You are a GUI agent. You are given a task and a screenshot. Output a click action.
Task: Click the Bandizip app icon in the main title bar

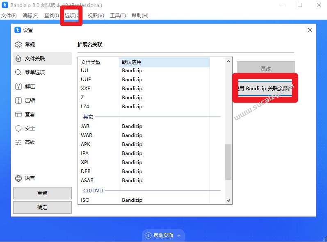click(x=5, y=5)
